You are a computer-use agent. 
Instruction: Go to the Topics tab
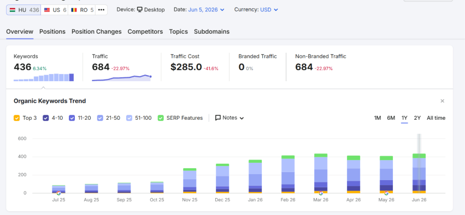click(178, 32)
